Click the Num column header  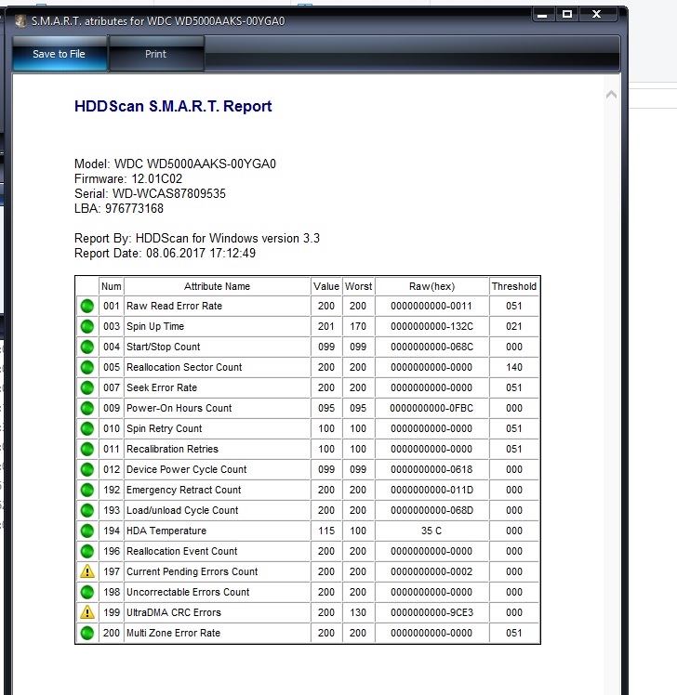(111, 286)
